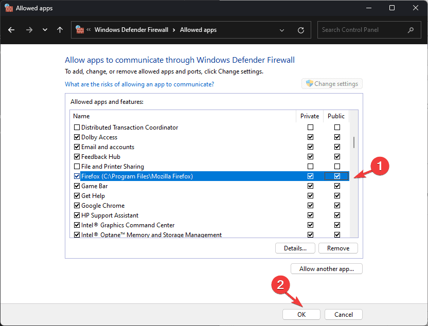
Task: Select the Firefox row text
Action: tap(137, 176)
